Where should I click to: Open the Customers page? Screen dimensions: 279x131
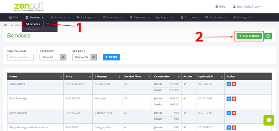(189, 17)
